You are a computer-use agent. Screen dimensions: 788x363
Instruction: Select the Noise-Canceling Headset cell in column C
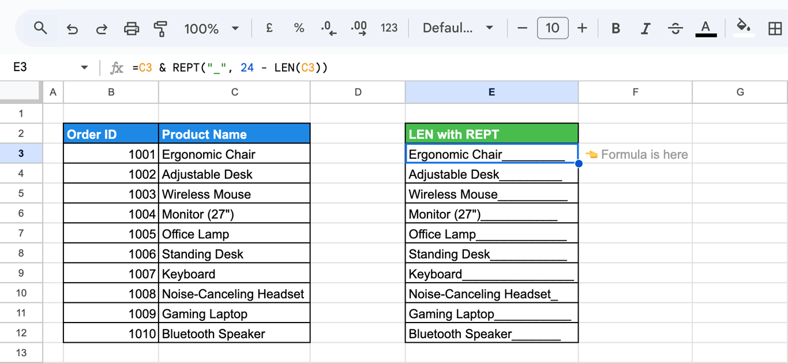234,294
